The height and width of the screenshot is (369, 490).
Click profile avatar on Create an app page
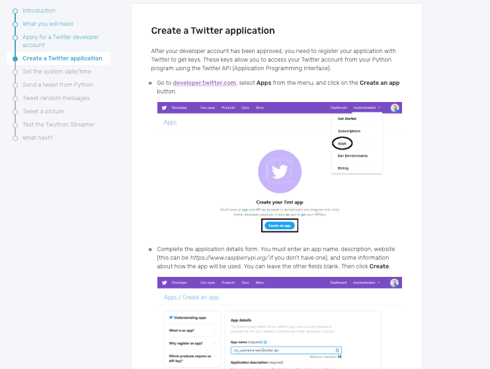(395, 283)
